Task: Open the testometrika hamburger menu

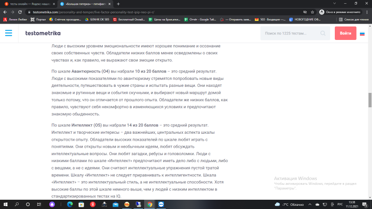Action: (x=8, y=33)
